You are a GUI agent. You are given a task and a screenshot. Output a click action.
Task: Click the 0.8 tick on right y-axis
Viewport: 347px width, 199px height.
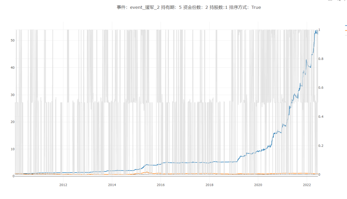[x=321, y=59]
